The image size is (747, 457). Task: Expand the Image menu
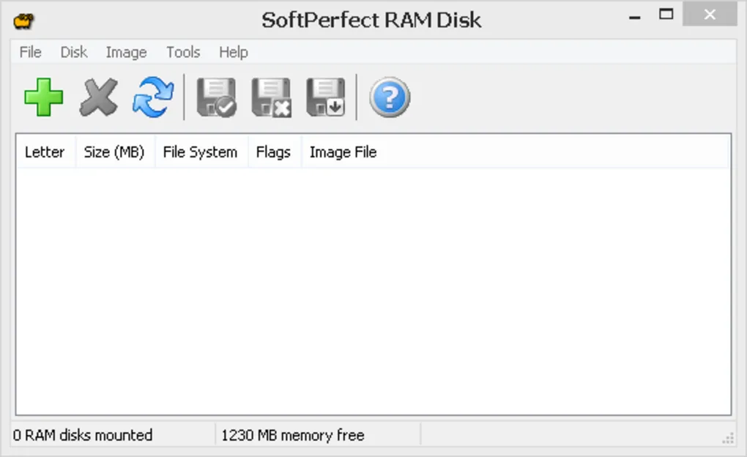point(126,53)
